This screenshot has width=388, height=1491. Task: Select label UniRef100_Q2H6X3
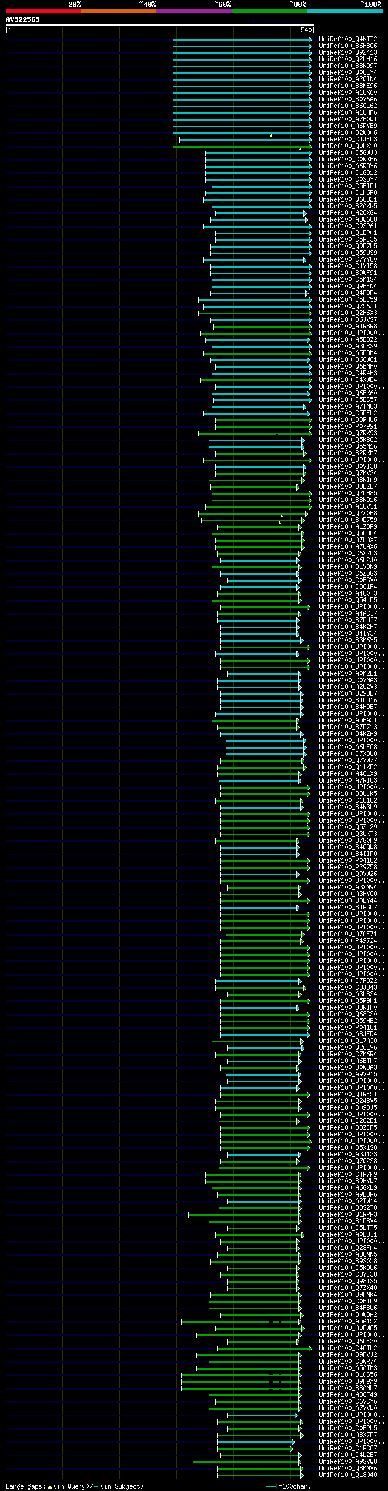pos(348,313)
